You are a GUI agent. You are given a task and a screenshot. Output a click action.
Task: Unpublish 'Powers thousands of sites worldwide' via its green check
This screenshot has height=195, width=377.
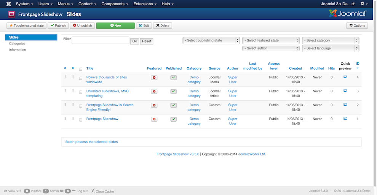pyautogui.click(x=174, y=78)
